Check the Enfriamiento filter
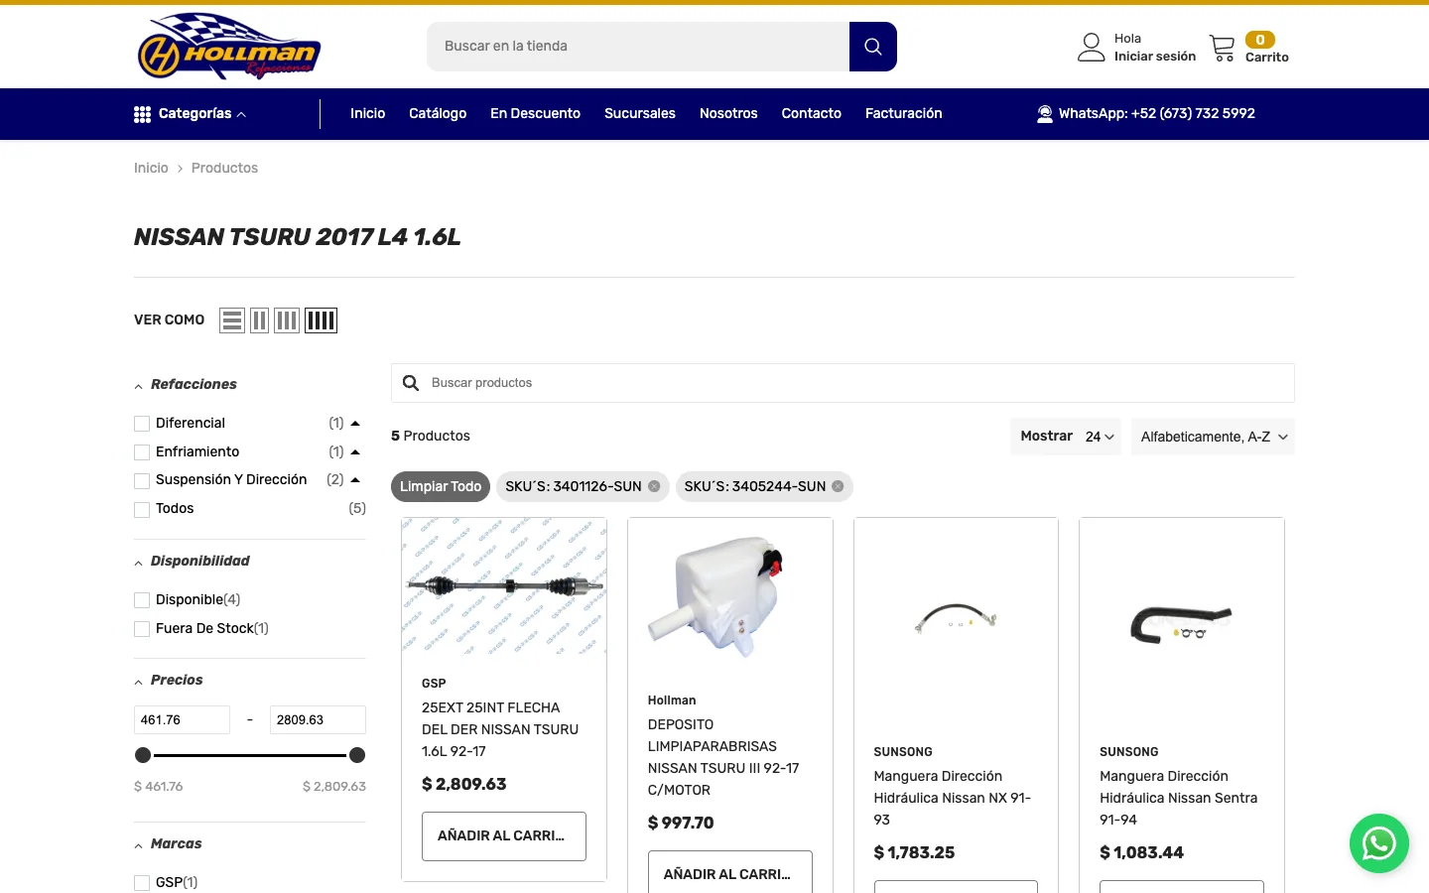Viewport: 1429px width, 893px height. click(x=142, y=452)
